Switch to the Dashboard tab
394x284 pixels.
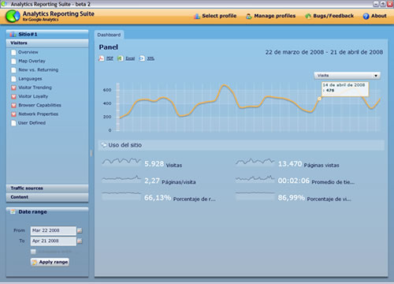109,35
